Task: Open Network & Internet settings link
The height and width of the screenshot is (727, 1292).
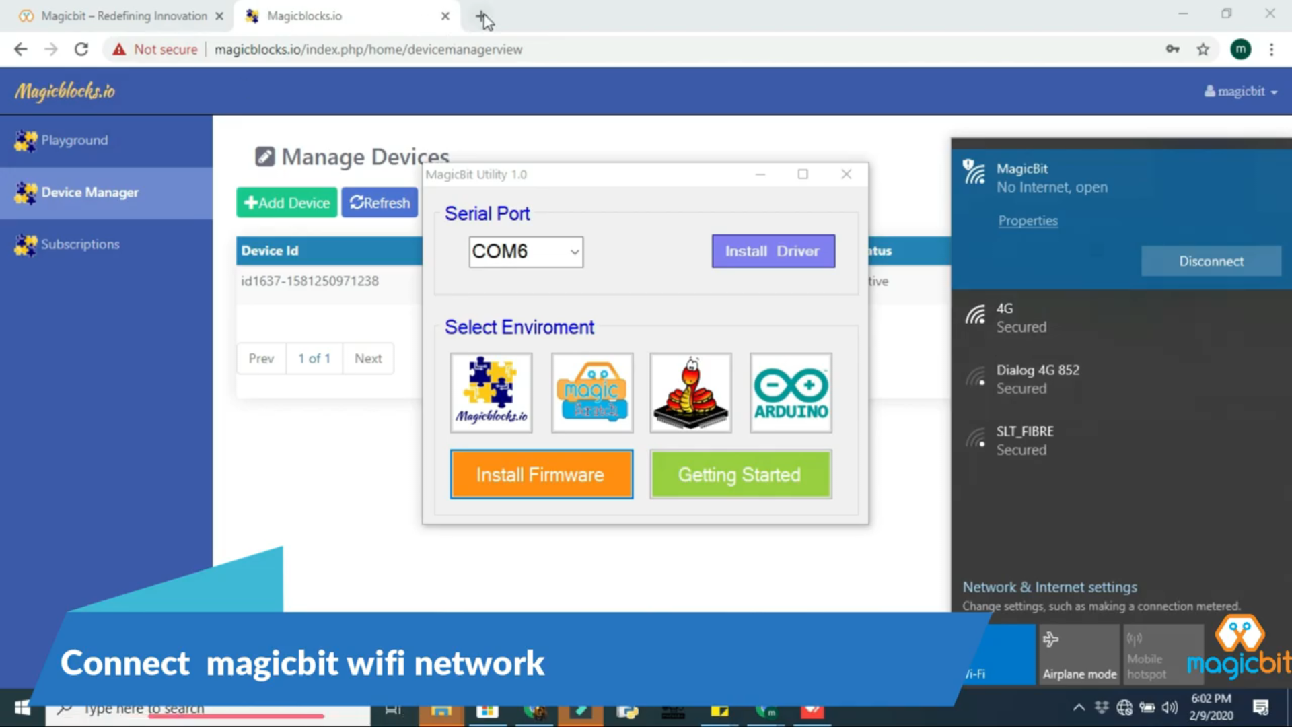Action: [1050, 587]
